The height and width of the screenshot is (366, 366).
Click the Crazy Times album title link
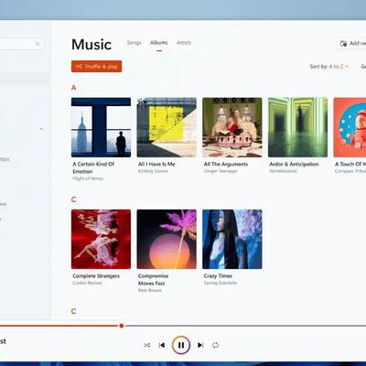point(218,275)
